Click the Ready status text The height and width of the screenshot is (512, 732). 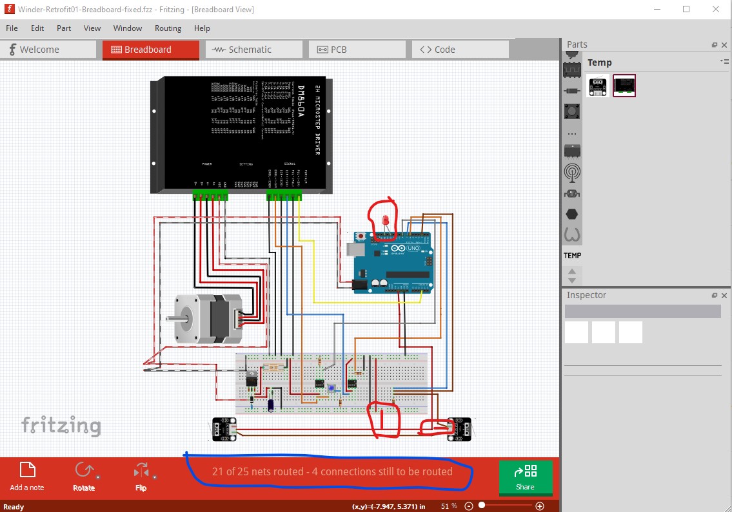pos(14,506)
